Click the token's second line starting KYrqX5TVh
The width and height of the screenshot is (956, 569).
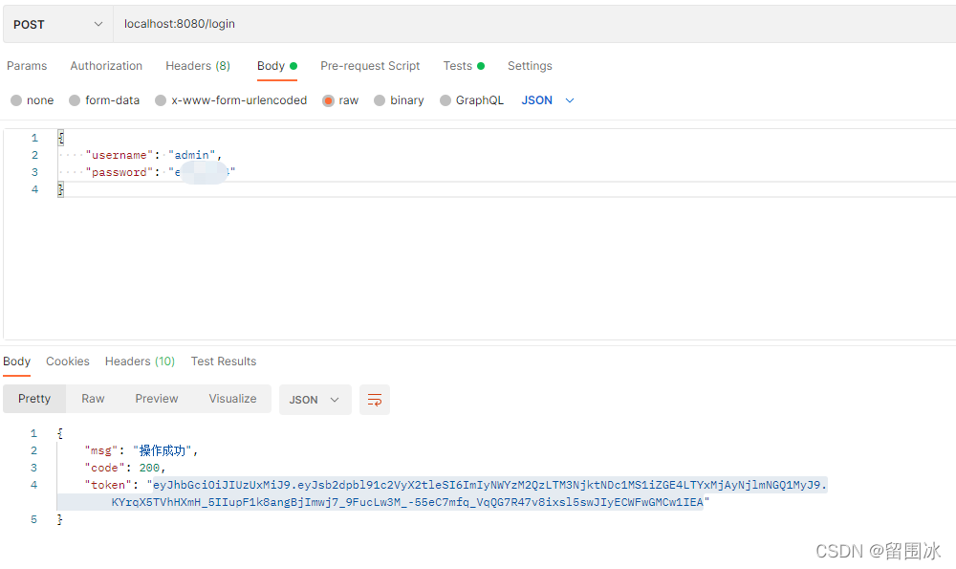(x=407, y=502)
